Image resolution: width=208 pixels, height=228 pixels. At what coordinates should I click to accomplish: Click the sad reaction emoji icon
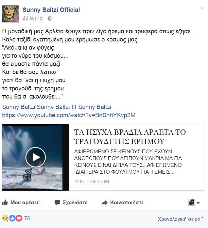[5, 218]
